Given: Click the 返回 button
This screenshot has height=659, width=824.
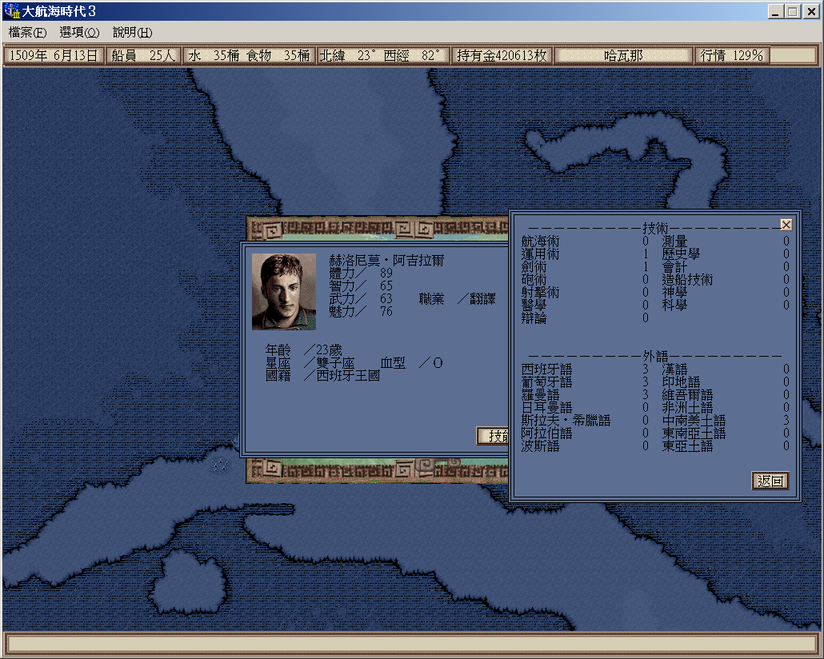Looking at the screenshot, I should pyautogui.click(x=770, y=481).
